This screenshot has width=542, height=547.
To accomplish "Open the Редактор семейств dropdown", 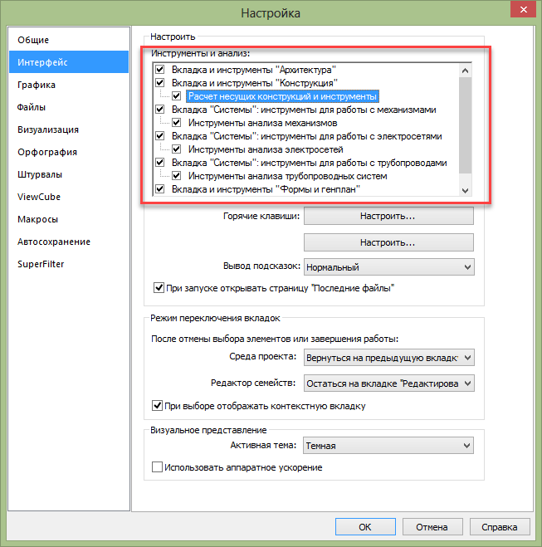I will click(389, 383).
